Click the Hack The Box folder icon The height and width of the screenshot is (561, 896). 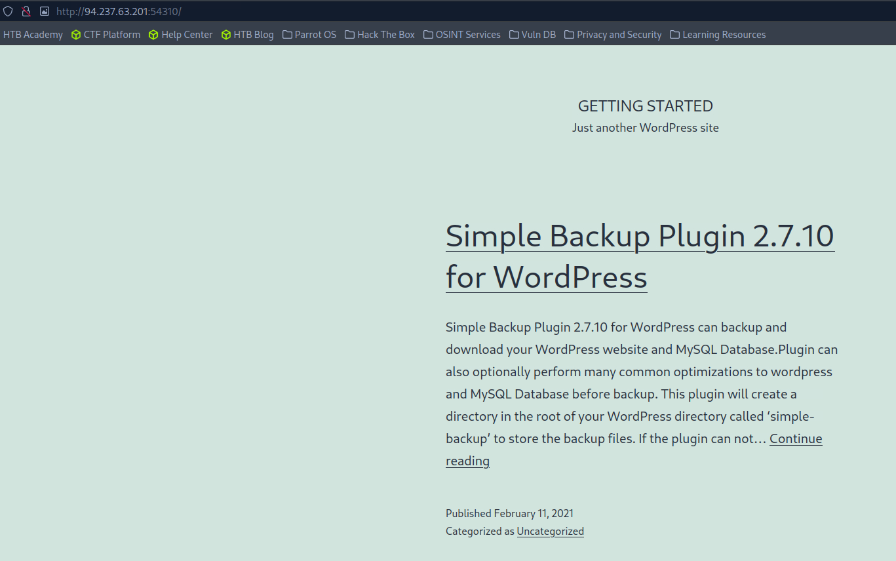349,35
